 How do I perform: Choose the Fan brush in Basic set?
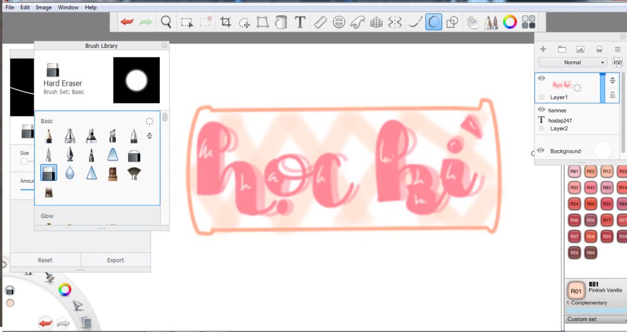[x=134, y=173]
